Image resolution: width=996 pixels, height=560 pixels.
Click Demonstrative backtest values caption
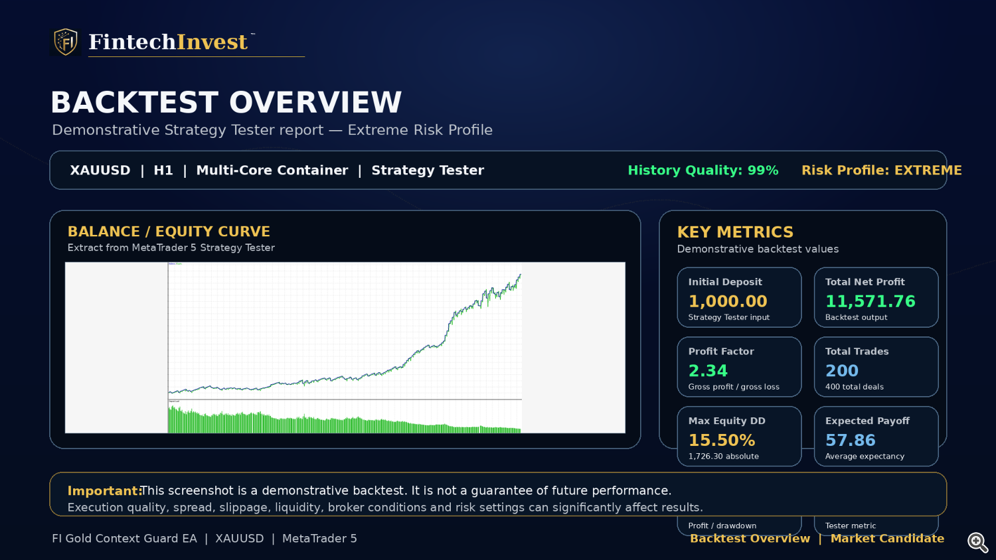(758, 249)
